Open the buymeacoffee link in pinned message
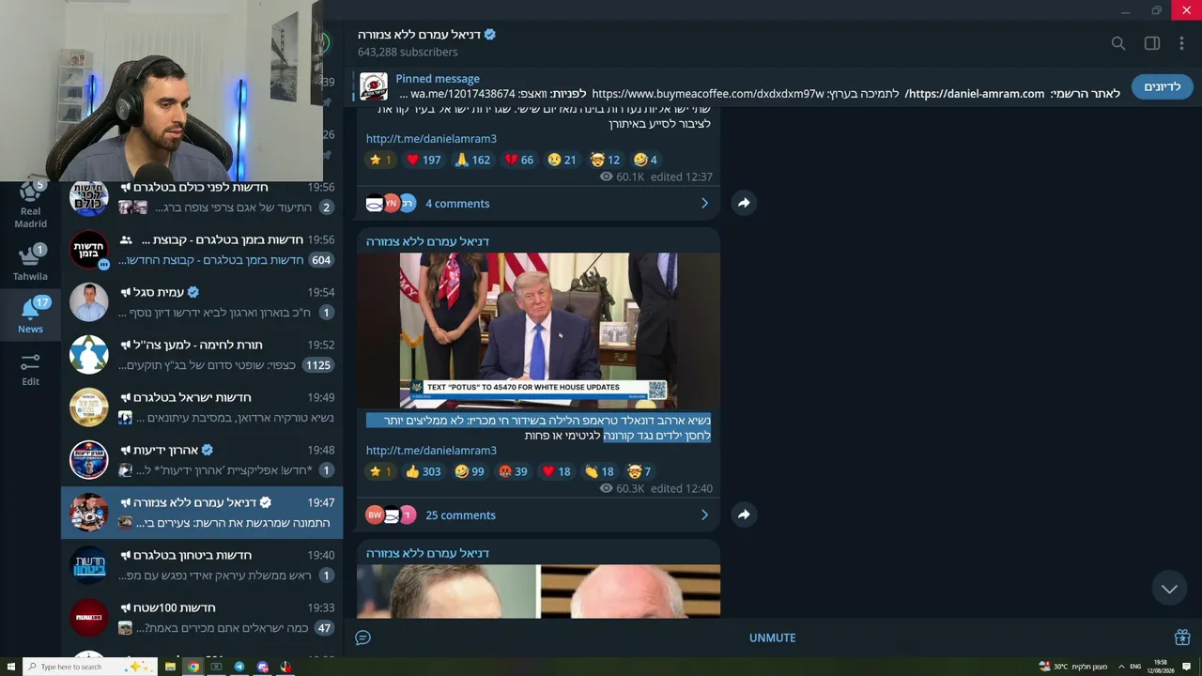The width and height of the screenshot is (1202, 676). click(708, 94)
